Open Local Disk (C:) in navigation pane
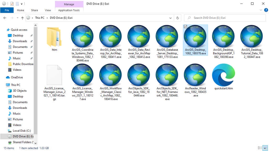Viewport: 269px width, 151px height. click(22, 131)
